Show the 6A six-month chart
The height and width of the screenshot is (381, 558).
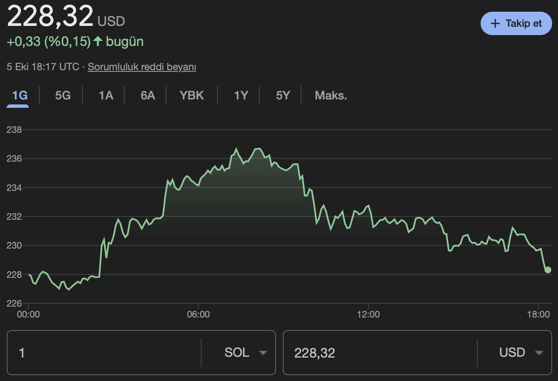[148, 96]
